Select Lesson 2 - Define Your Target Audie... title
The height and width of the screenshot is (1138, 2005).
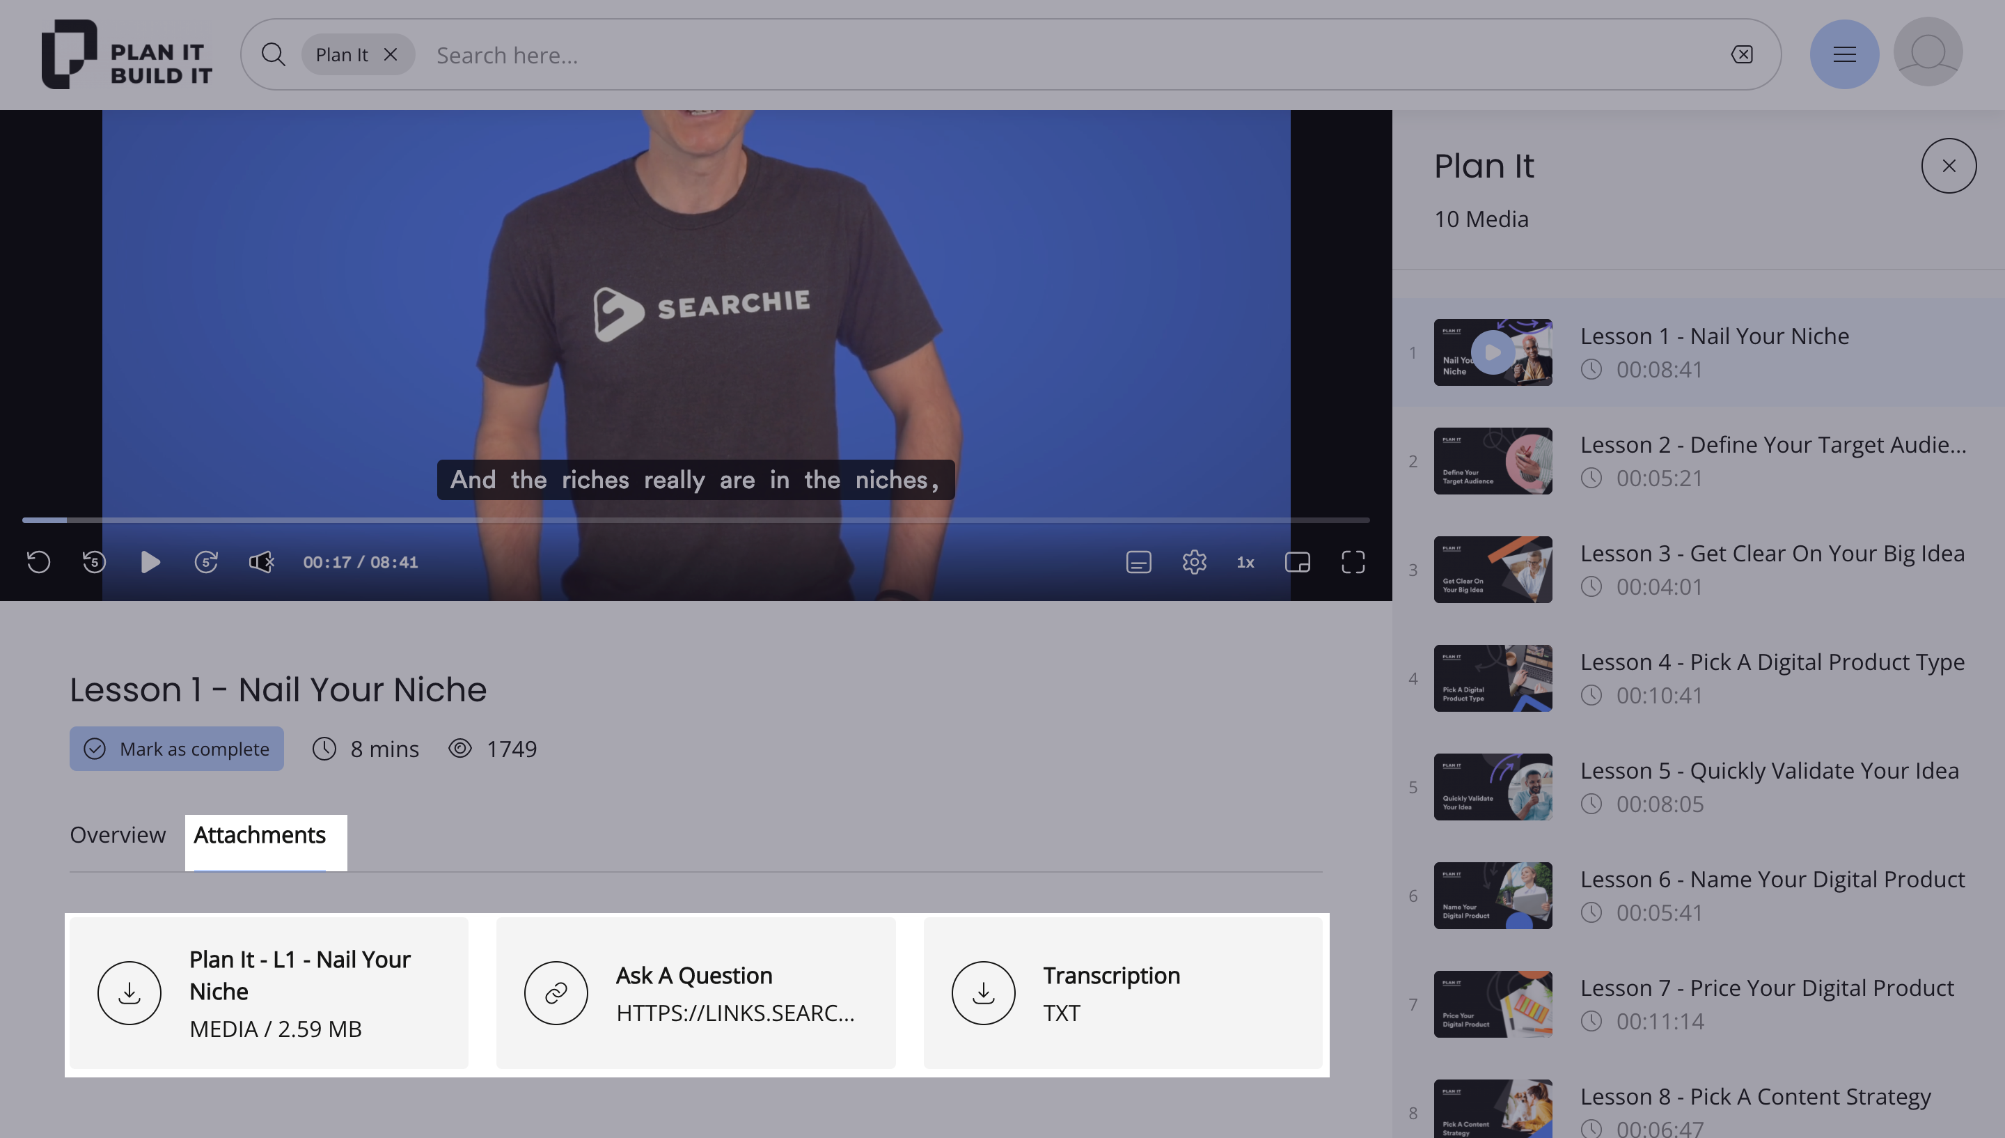point(1773,445)
